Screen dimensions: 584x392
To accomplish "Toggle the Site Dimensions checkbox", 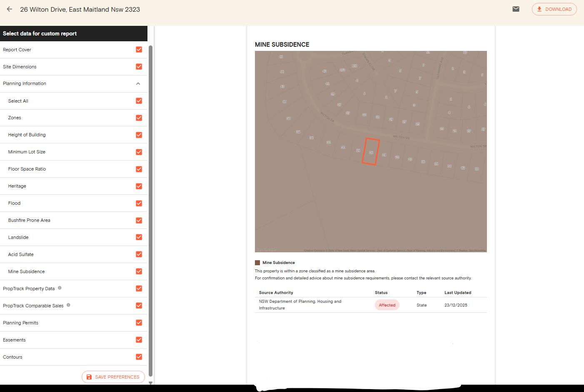I will [x=139, y=67].
